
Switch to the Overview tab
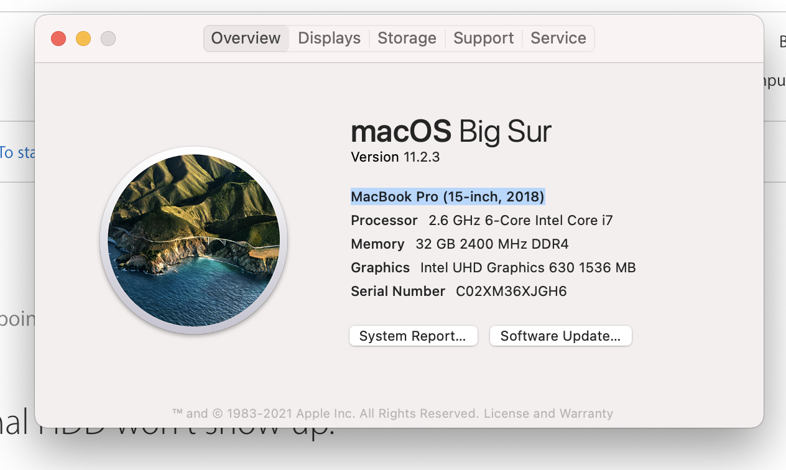pyautogui.click(x=246, y=38)
